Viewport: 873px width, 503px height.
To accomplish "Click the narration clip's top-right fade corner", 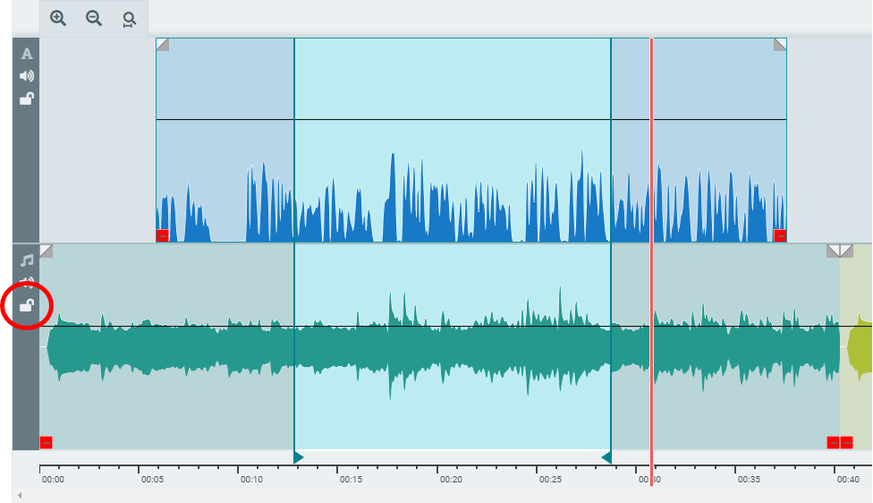I will tap(780, 44).
